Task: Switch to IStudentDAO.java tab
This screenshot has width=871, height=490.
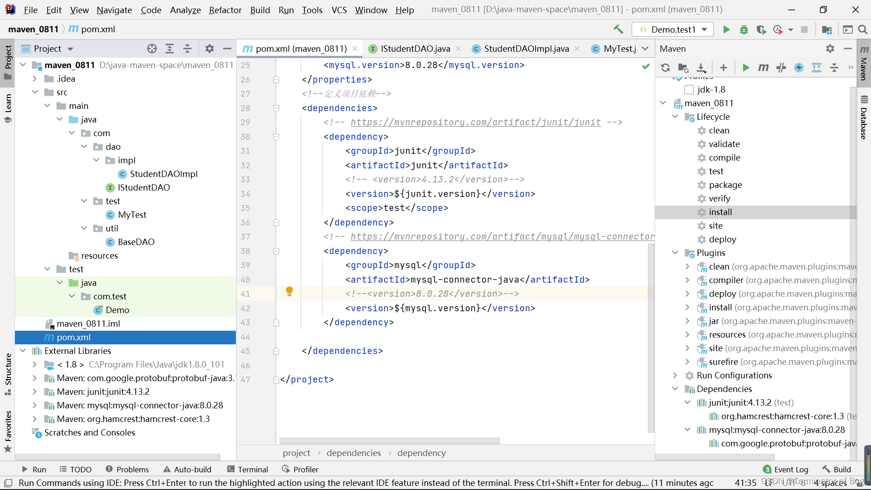Action: pos(415,49)
